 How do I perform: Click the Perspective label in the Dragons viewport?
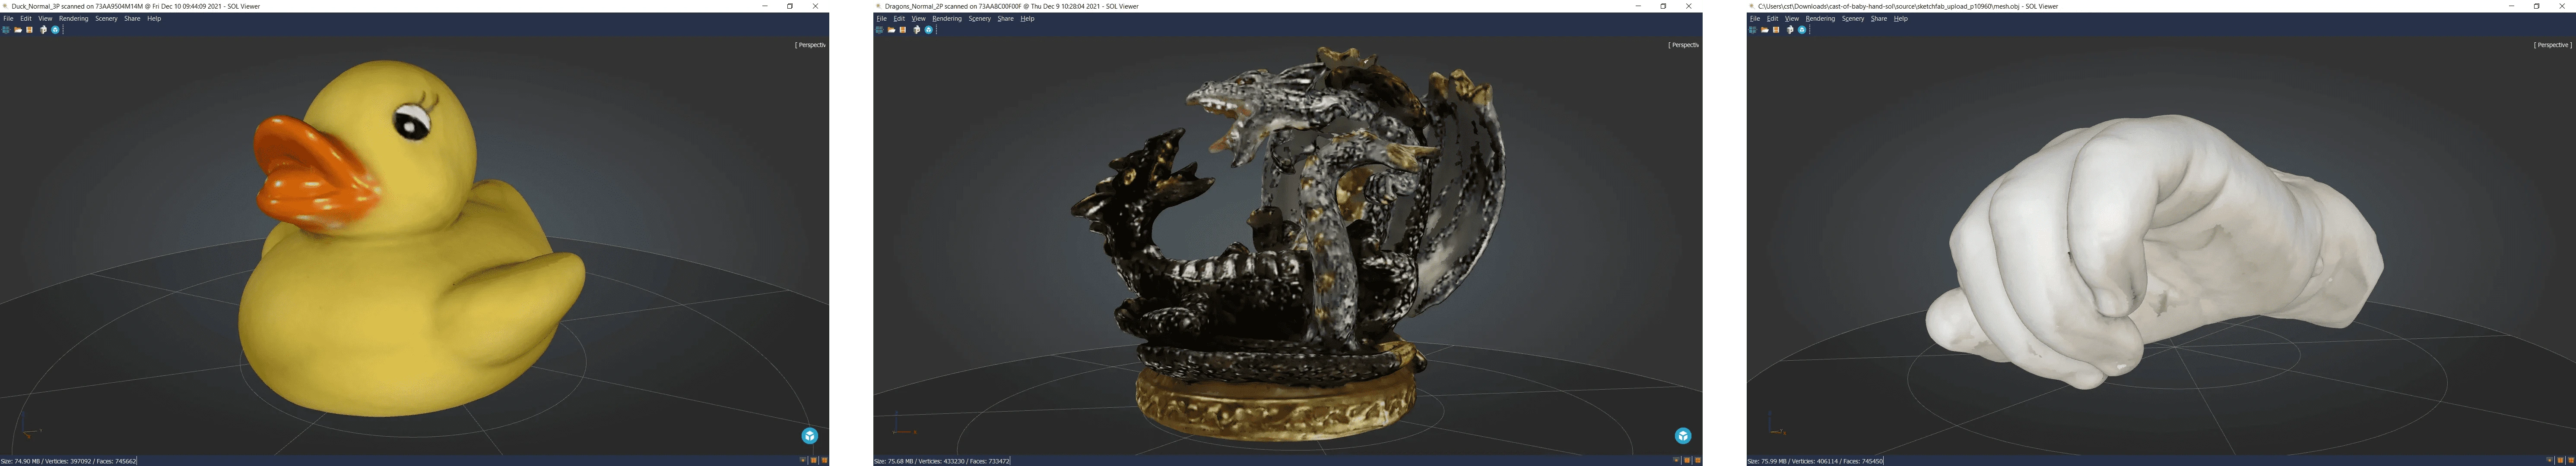click(x=1684, y=45)
